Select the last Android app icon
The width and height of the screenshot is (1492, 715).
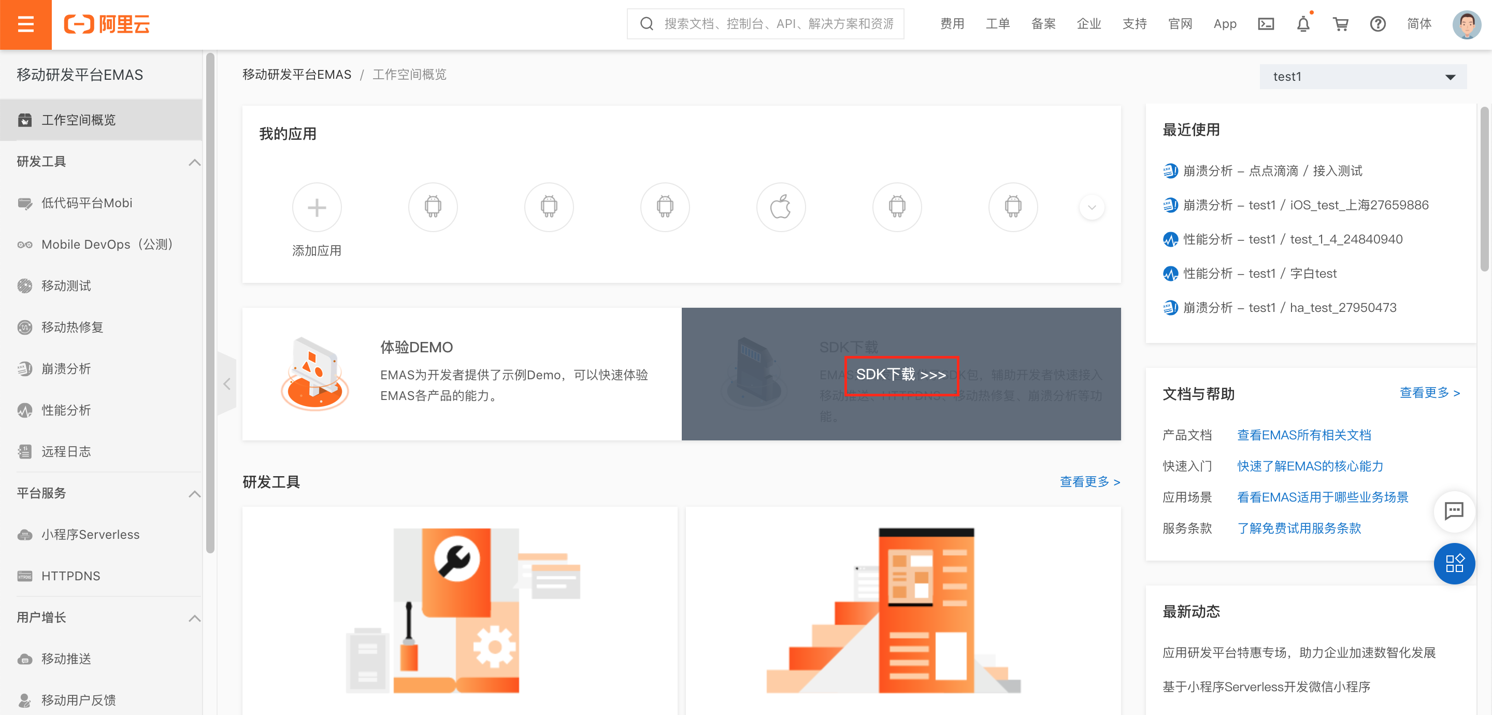click(1012, 207)
